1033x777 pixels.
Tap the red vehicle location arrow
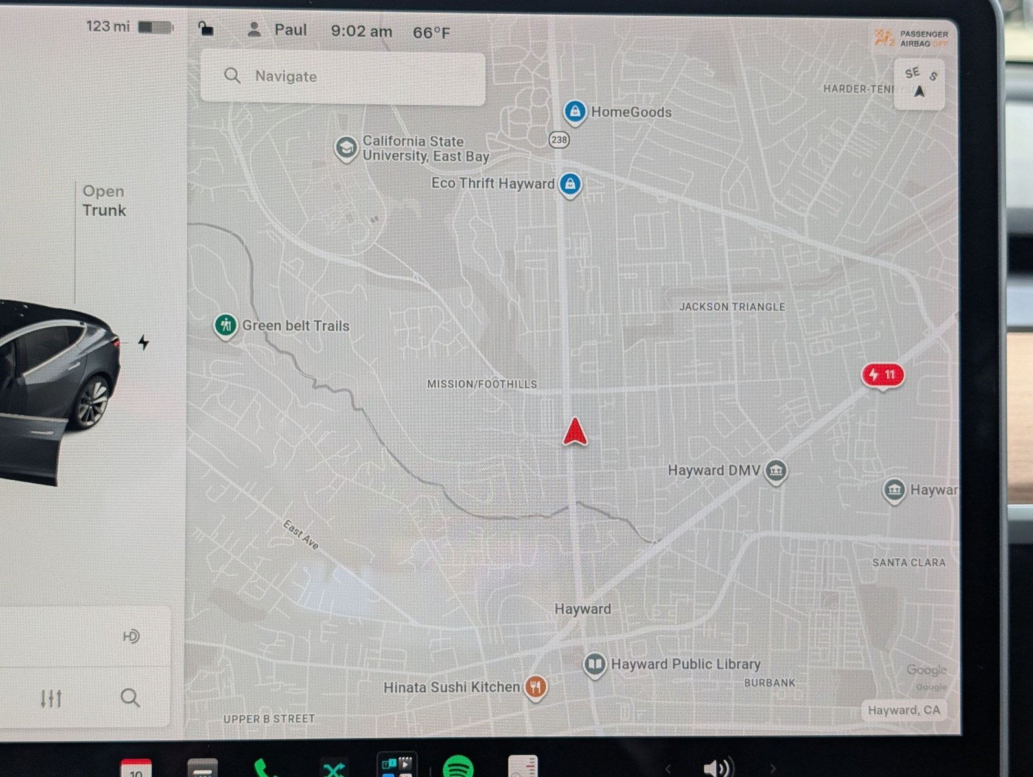pyautogui.click(x=575, y=432)
